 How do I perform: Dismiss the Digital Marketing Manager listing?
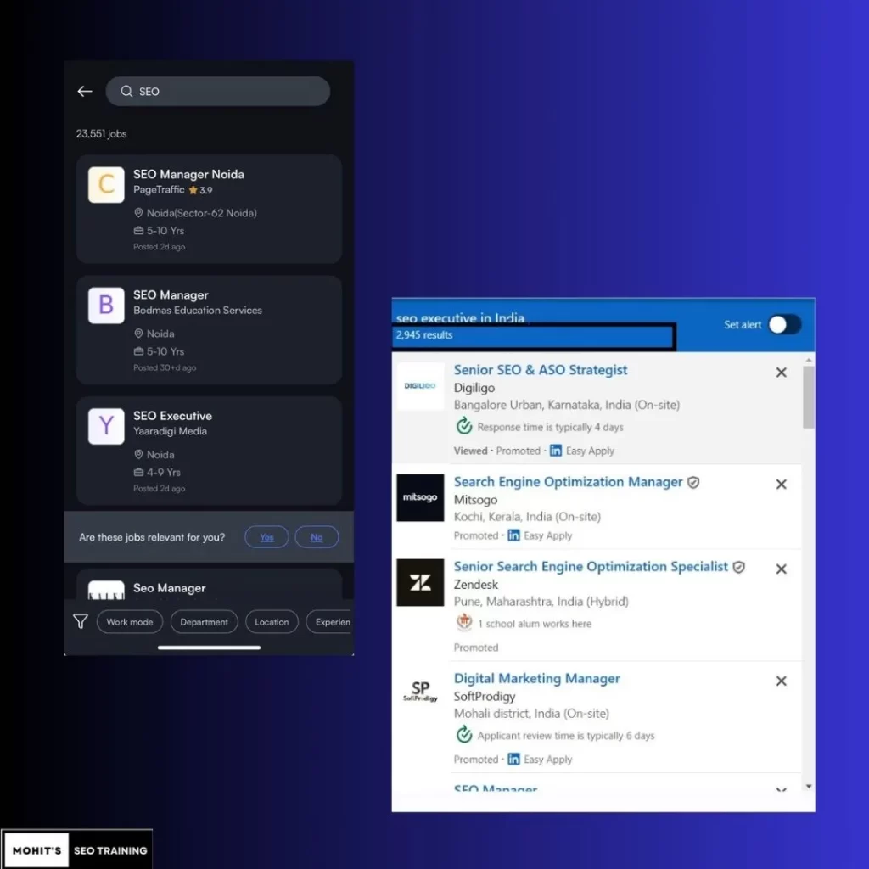click(x=781, y=681)
